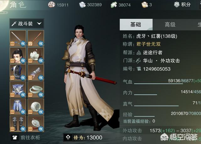Switch to the 高级 tab
Screen dimensions: 201x144
click(170, 24)
